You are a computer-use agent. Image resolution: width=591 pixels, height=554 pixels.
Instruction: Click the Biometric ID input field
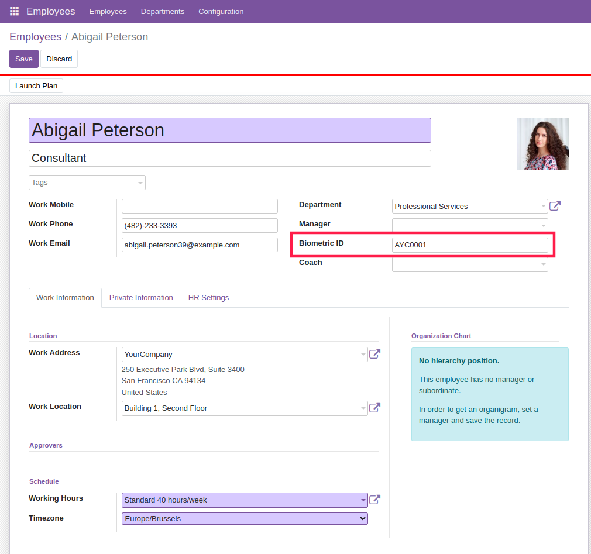coord(470,245)
